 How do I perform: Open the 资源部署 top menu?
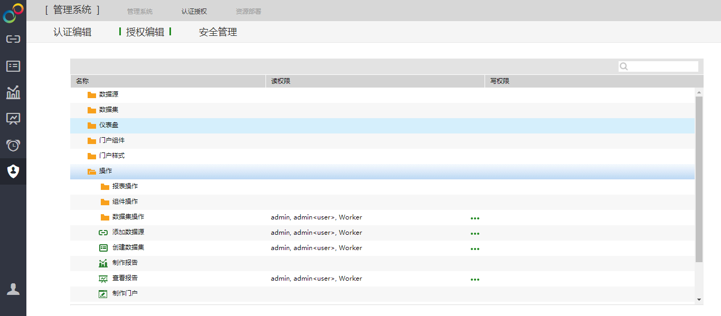click(248, 11)
